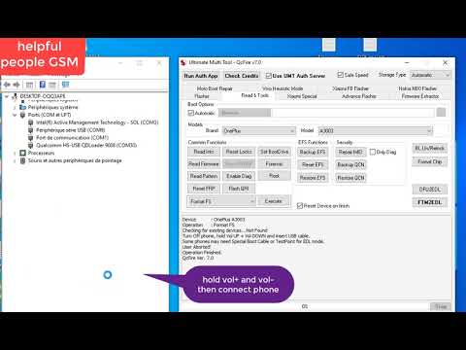Click the Périphériques système folder icon
This screenshot has width=466, height=350.
pos(22,107)
